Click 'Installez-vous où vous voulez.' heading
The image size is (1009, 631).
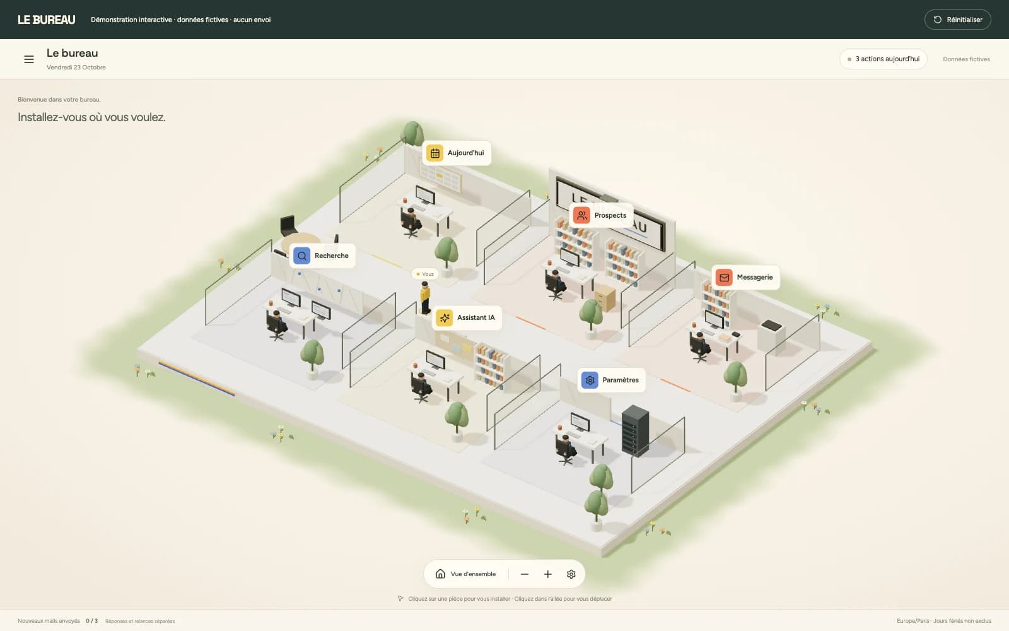(91, 117)
